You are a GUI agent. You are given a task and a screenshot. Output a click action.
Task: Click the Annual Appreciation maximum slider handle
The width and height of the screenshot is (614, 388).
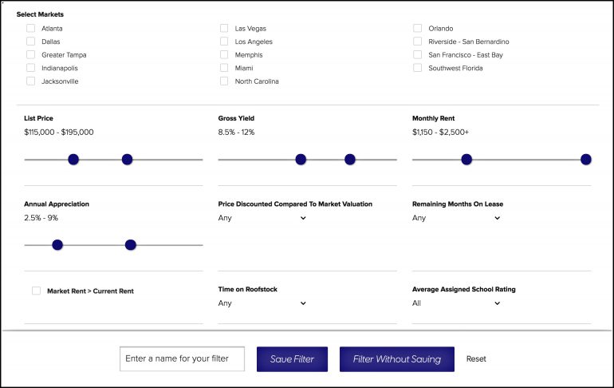click(x=131, y=245)
